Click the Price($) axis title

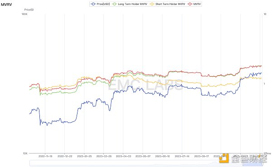(29, 10)
